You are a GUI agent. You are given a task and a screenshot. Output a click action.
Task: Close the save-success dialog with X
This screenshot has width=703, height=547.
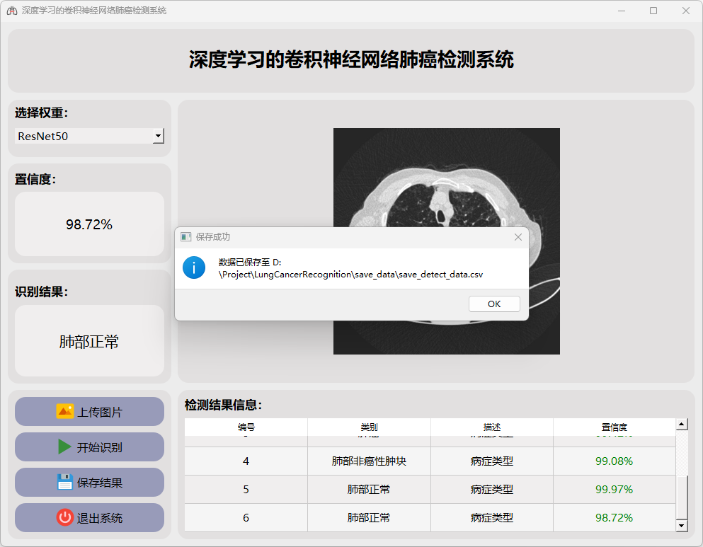click(x=518, y=237)
